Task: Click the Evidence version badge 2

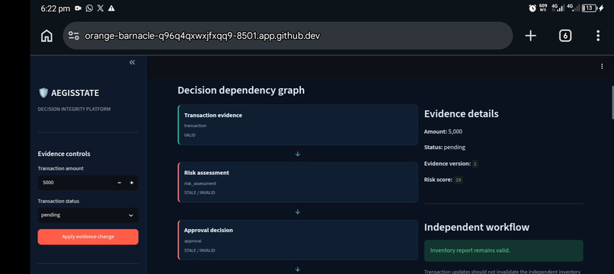Action: coord(475,164)
